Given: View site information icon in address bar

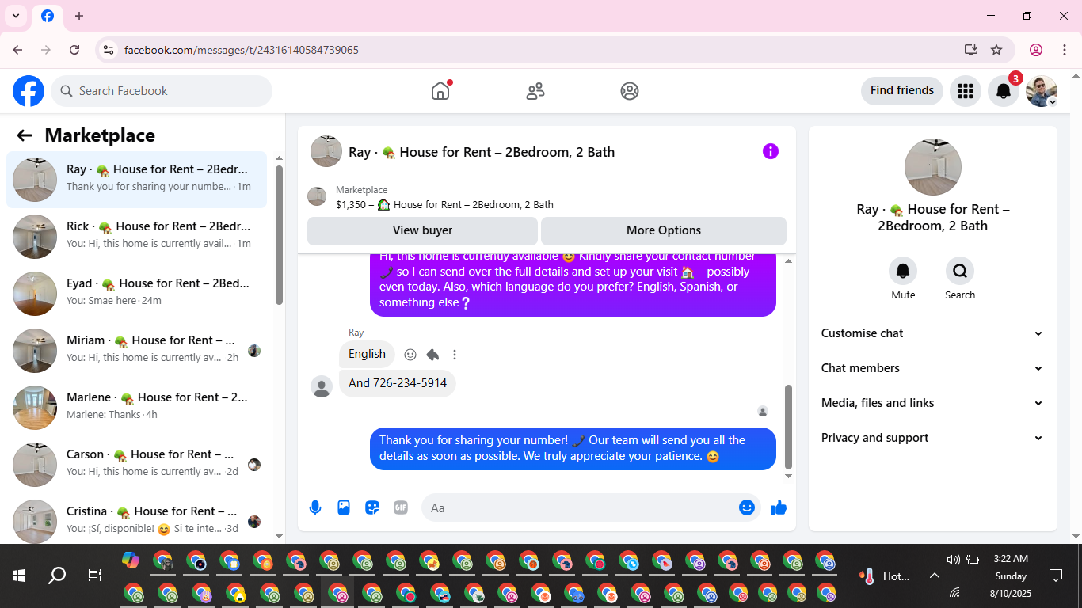Looking at the screenshot, I should [x=109, y=50].
